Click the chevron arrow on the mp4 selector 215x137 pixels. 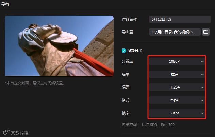click(202, 100)
